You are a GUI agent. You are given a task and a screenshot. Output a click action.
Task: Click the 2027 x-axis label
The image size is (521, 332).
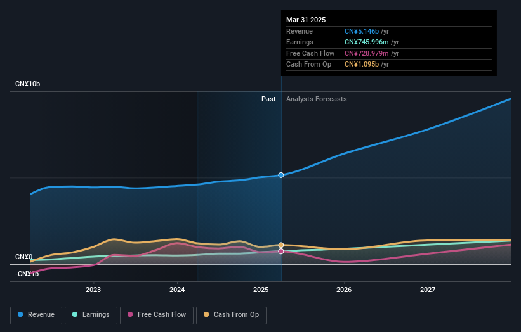(428, 290)
